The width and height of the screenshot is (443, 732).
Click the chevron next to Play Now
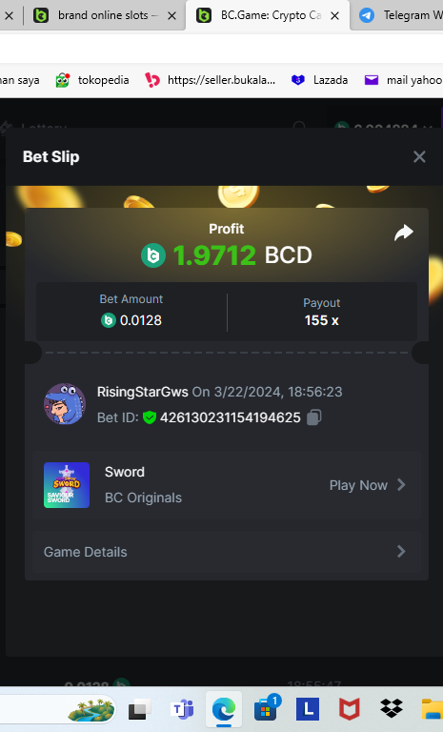pyautogui.click(x=401, y=485)
